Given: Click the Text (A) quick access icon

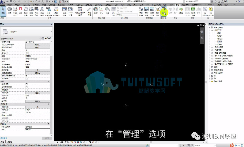Looking at the screenshot, I should (42, 1).
